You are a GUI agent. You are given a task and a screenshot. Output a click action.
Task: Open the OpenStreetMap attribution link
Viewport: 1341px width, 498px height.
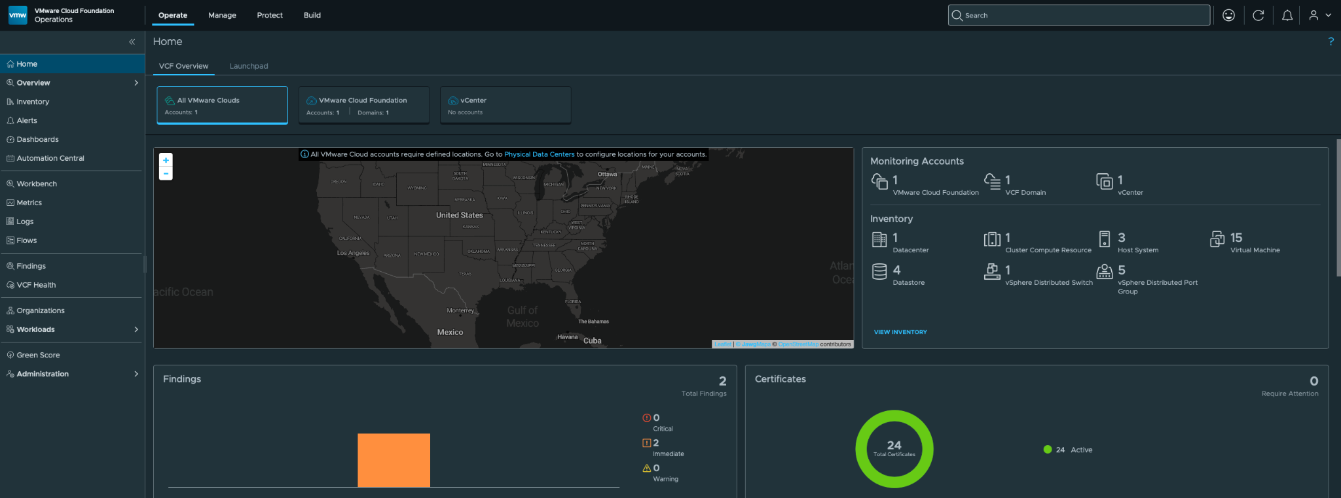coord(798,344)
